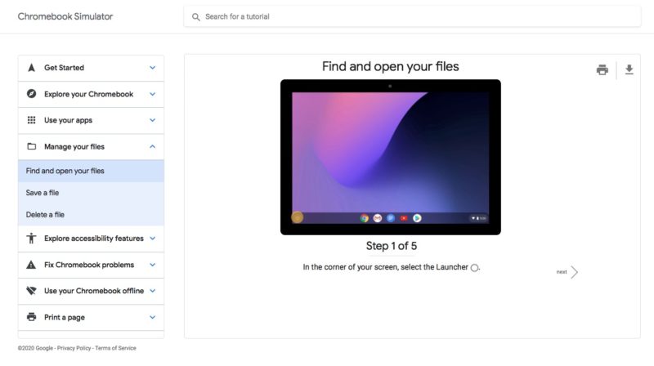Click the download icon in tutorial panel
The width and height of the screenshot is (654, 366).
point(629,70)
